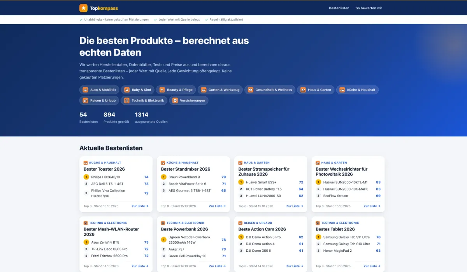The height and width of the screenshot is (272, 467).
Task: Select the Reisen & Urlaub category chip
Action: pos(99,100)
